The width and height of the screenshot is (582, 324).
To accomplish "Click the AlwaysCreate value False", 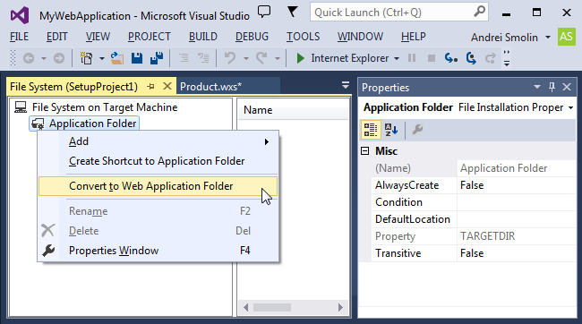I will 517,185.
